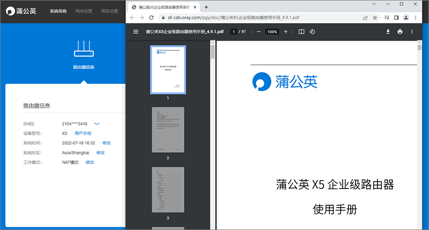The width and height of the screenshot is (429, 230).
Task: Open the tab search dropdown chevron
Action: tap(374, 4)
